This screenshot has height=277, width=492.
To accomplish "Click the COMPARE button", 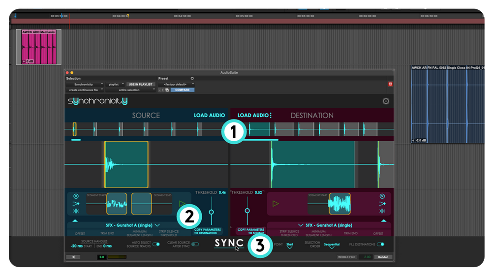I will 183,90.
